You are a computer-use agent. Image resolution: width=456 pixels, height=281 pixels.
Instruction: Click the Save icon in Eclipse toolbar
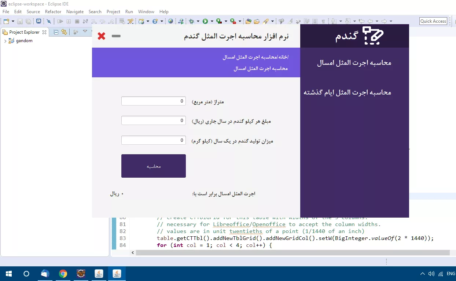tap(20, 21)
